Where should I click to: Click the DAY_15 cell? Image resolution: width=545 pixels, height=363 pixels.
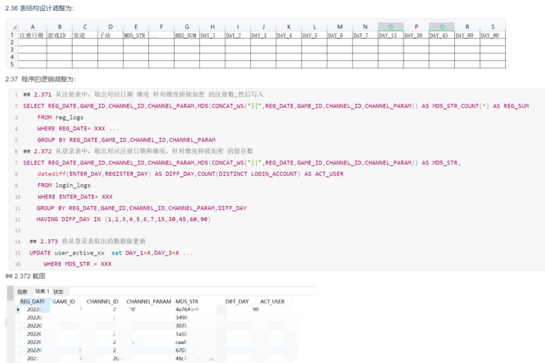(x=391, y=35)
